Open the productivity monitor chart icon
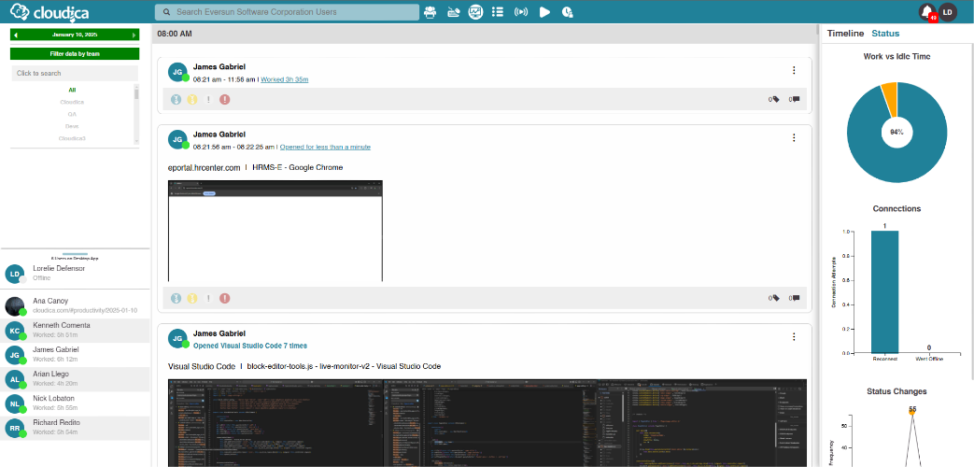 tap(476, 12)
